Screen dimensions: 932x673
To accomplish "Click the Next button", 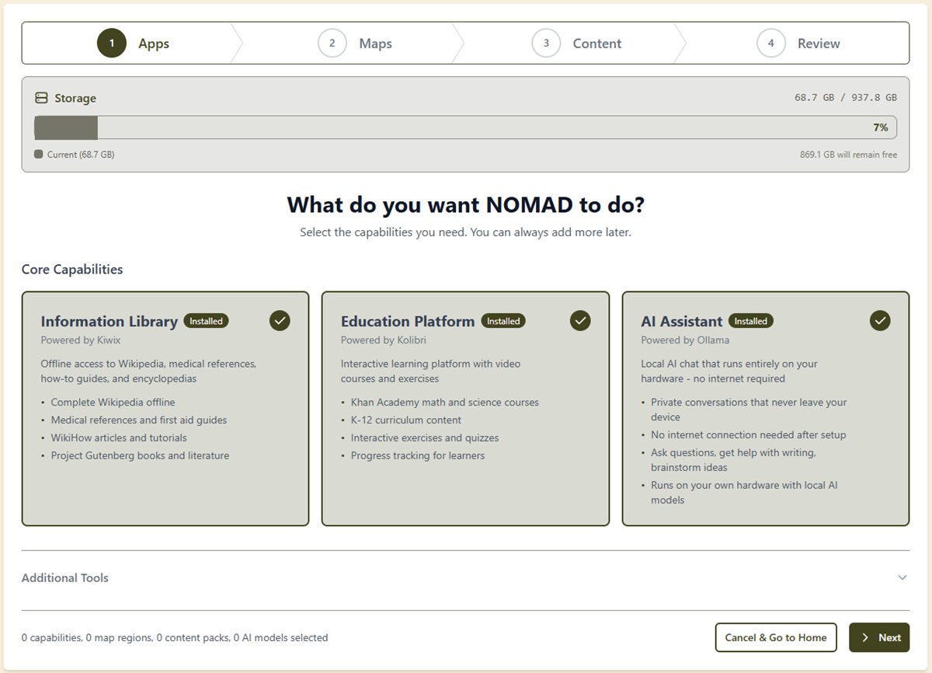I will click(x=879, y=637).
